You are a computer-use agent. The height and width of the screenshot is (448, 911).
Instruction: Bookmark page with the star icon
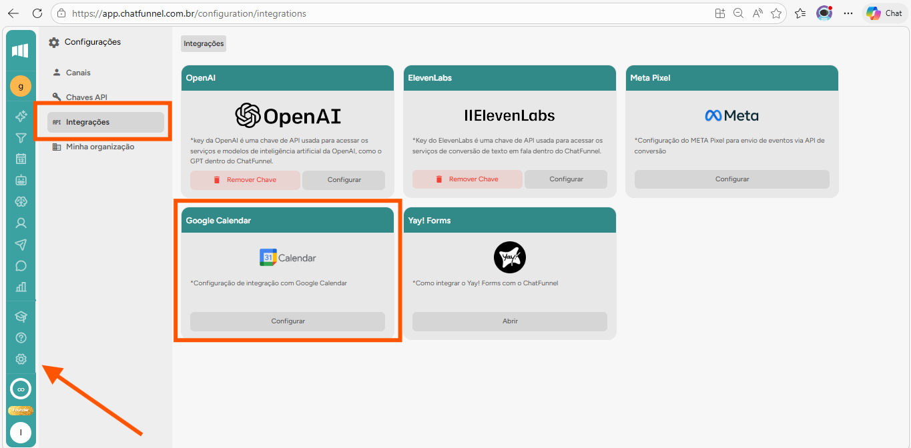pyautogui.click(x=776, y=13)
